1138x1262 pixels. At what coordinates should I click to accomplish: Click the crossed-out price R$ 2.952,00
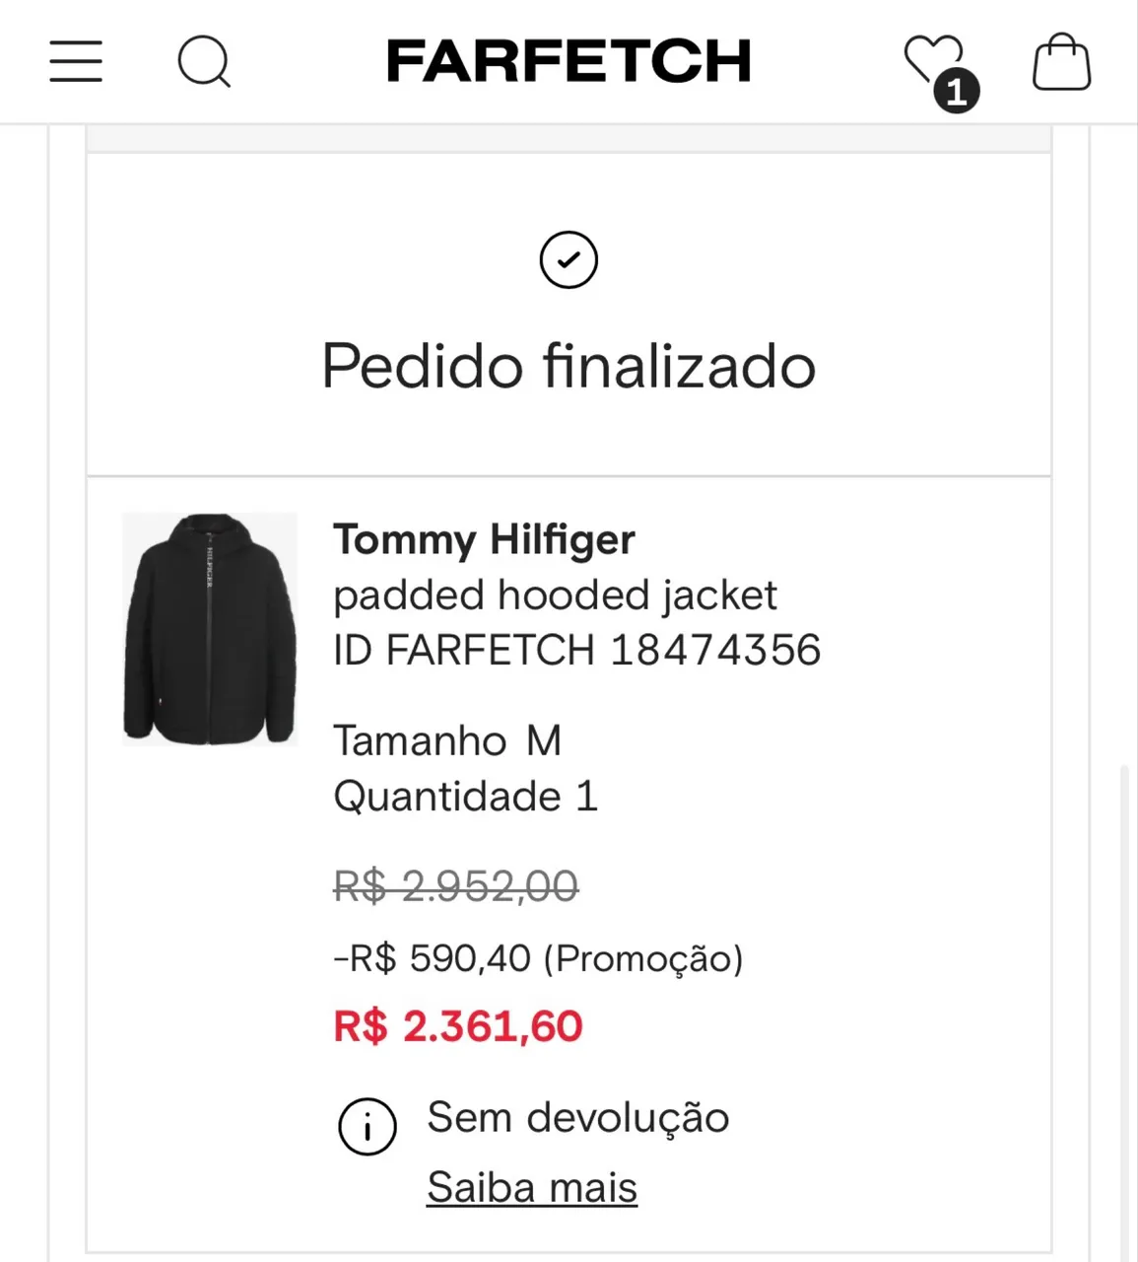456,885
